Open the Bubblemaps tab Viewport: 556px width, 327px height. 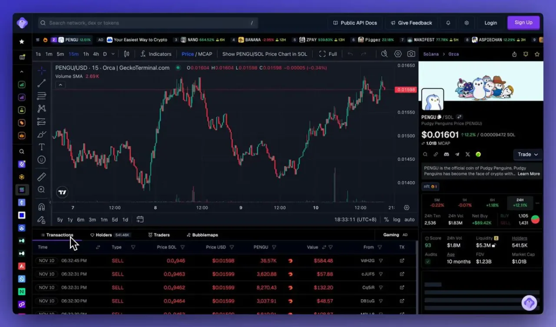click(x=202, y=235)
